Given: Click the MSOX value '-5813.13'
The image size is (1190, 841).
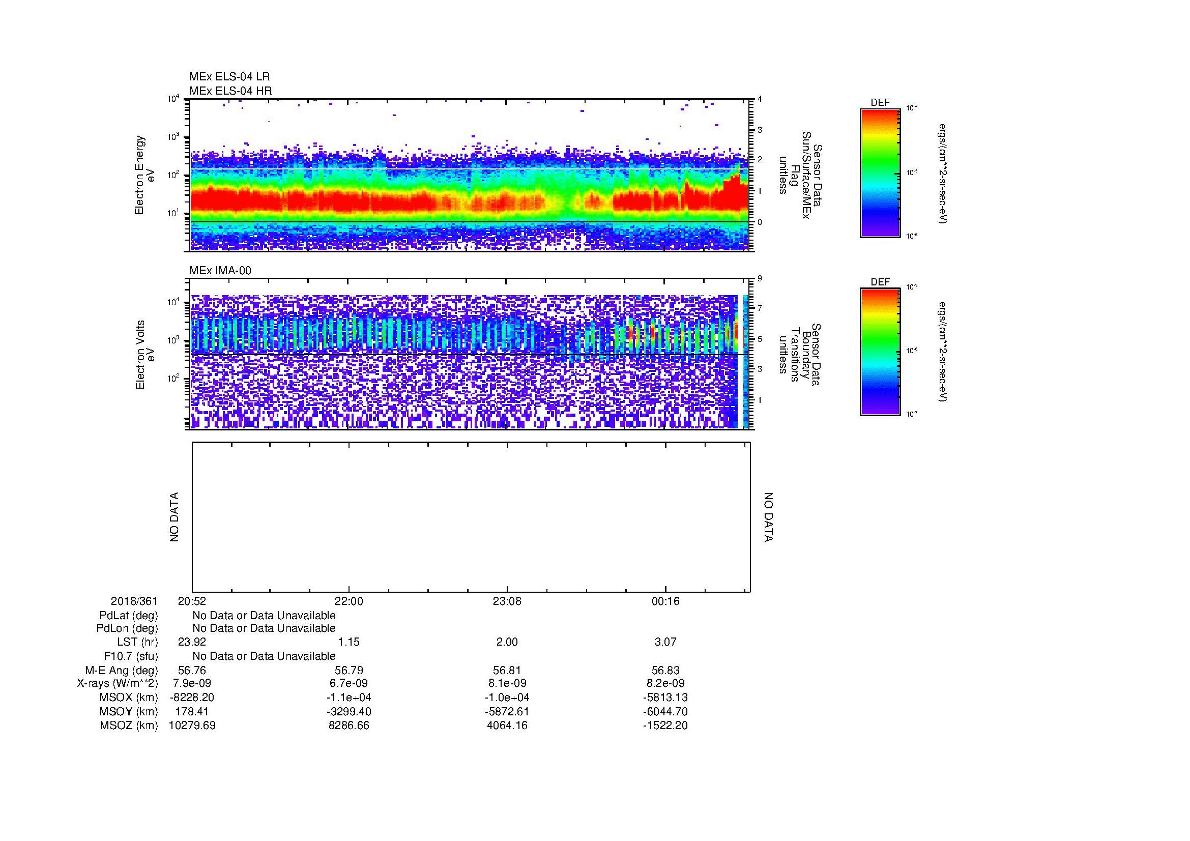Looking at the screenshot, I should click(665, 698).
